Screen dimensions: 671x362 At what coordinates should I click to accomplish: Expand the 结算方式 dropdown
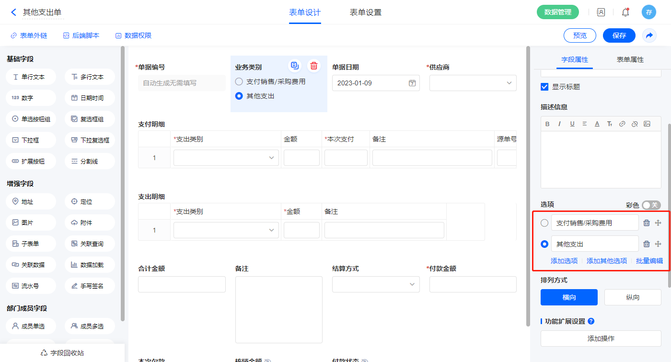click(x=376, y=284)
